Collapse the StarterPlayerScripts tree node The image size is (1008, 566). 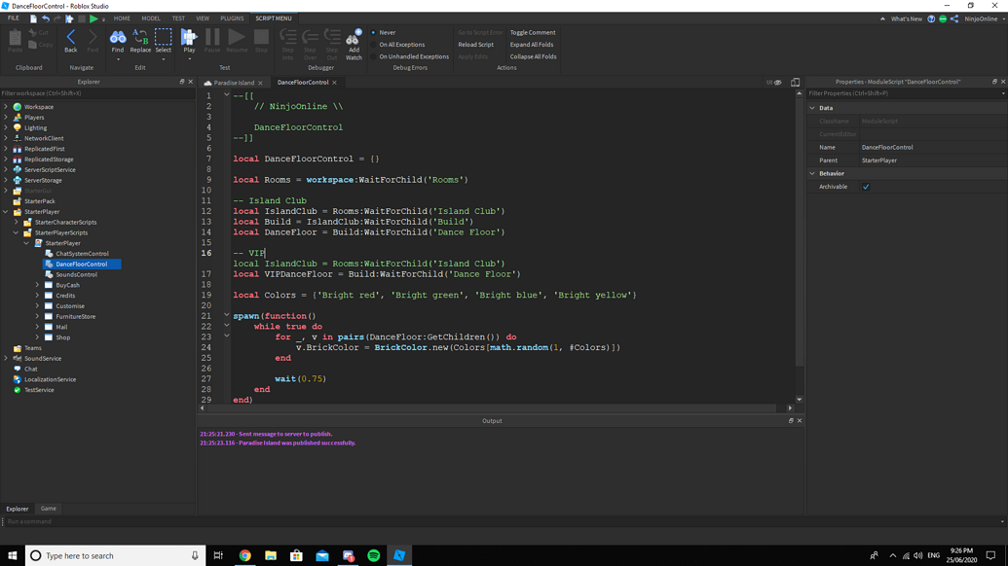click(x=17, y=232)
